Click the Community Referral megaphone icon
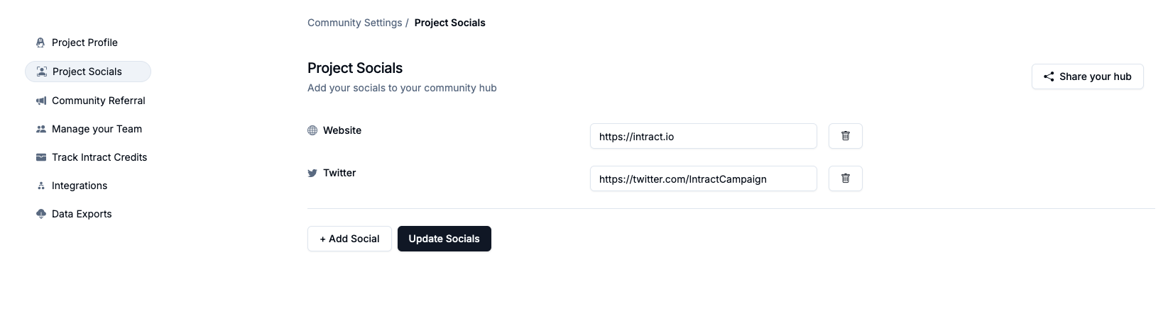 coord(40,101)
